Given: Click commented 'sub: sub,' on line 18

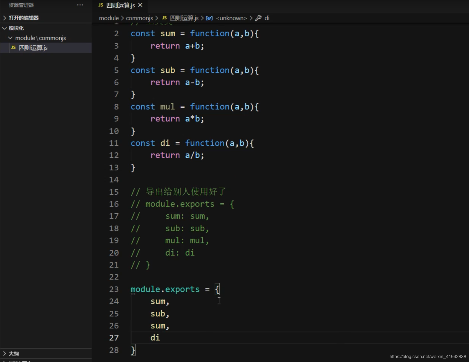Looking at the screenshot, I should [x=187, y=228].
